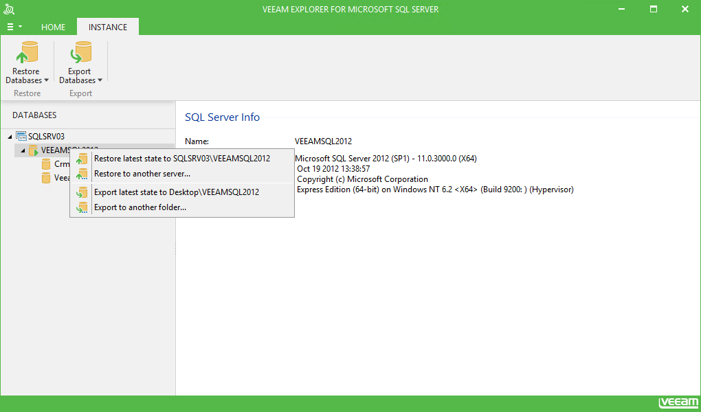
Task: Click the Restore Databases ribbon icon
Action: point(27,53)
